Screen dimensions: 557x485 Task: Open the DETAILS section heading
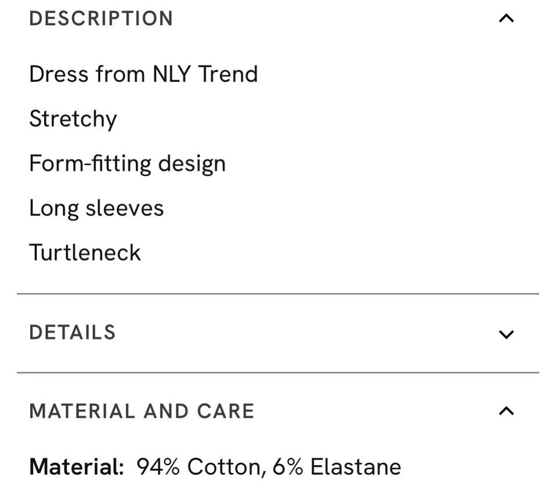click(x=73, y=332)
